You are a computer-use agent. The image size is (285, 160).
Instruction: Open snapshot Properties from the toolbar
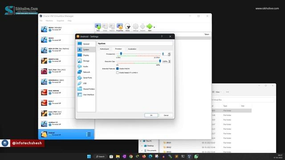tap(120, 28)
